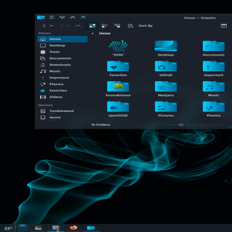Open the forward history dropdown arrow
232x232 pixels.
[68, 26]
